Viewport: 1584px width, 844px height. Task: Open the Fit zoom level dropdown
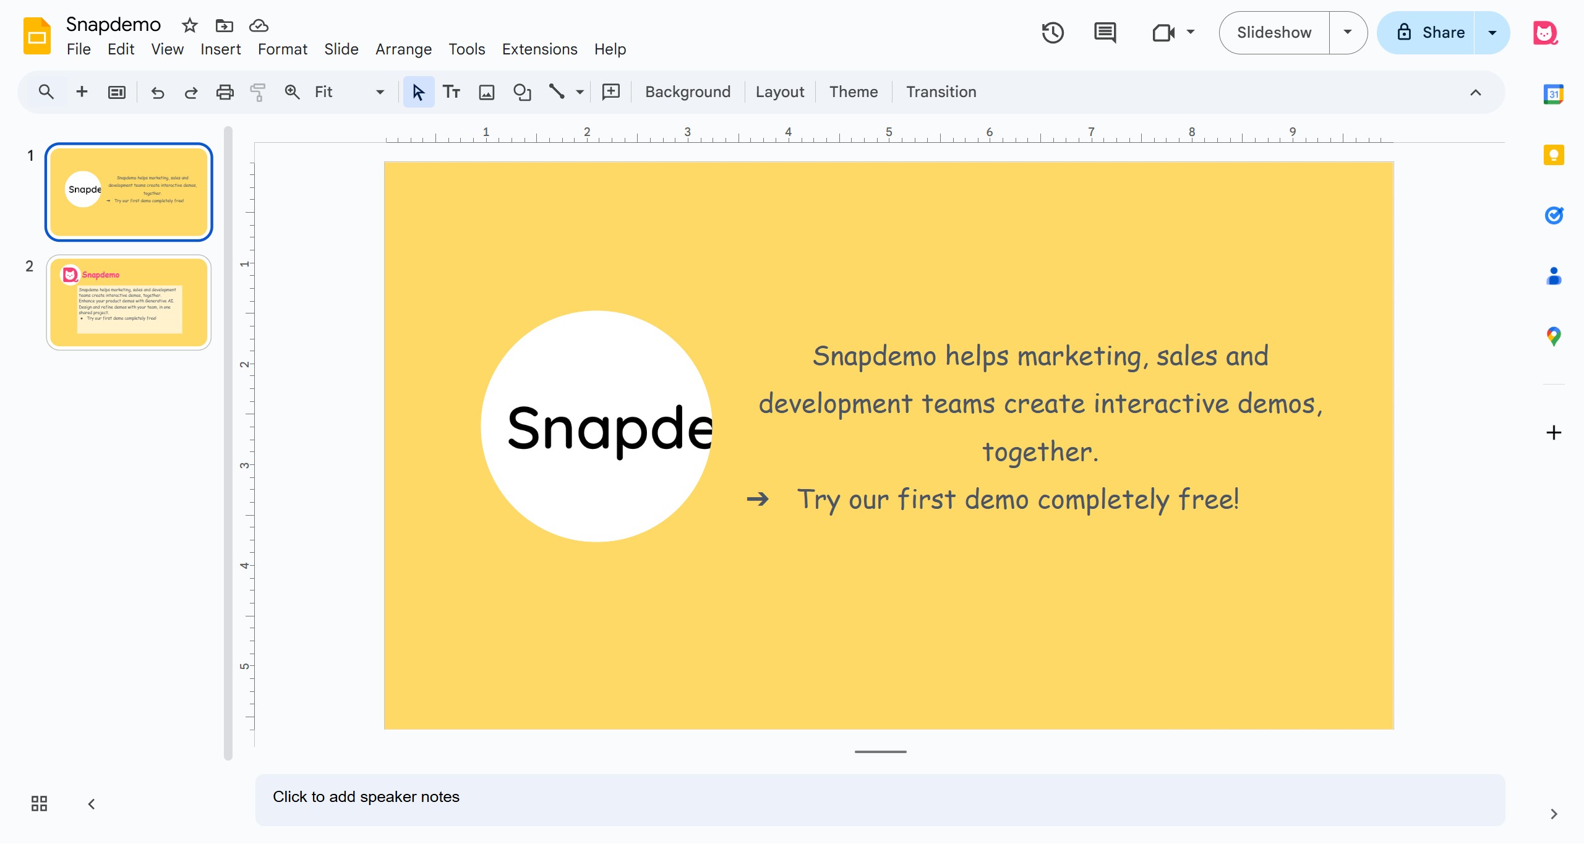click(349, 92)
